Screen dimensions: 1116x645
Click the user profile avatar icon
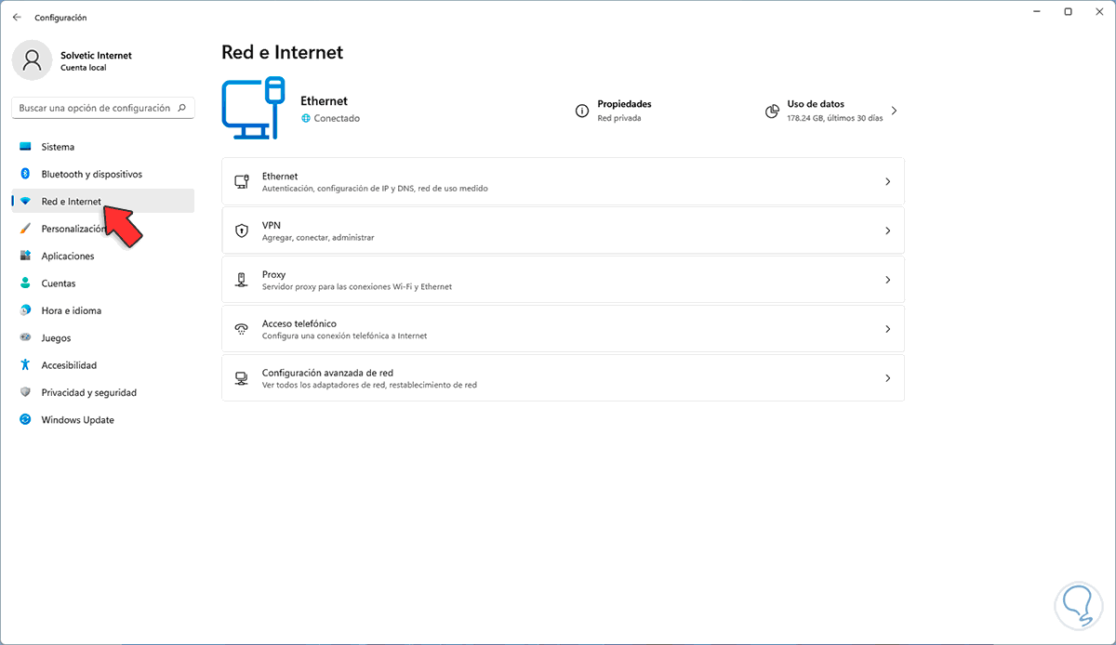point(33,60)
